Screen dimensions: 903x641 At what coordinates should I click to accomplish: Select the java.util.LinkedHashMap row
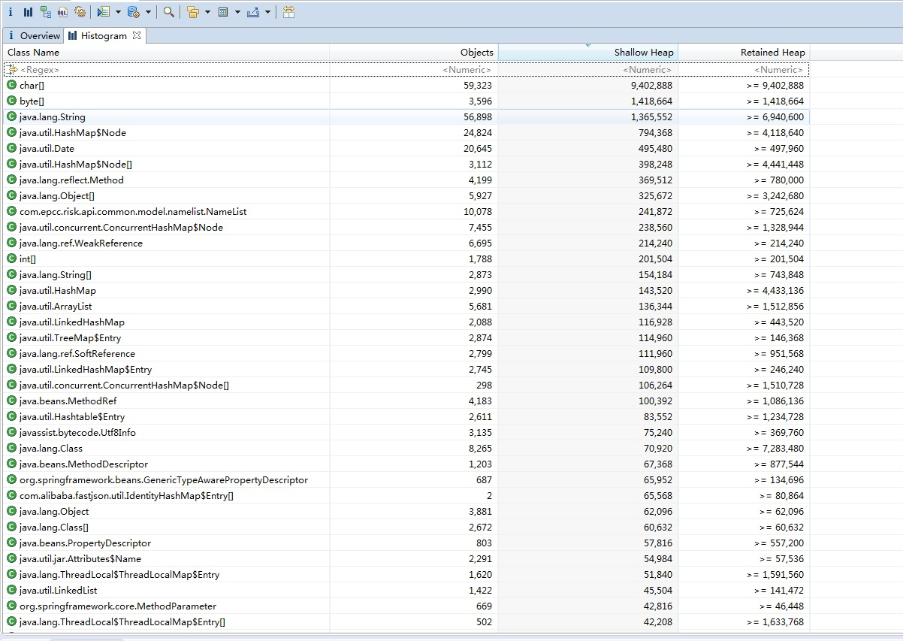(406, 322)
